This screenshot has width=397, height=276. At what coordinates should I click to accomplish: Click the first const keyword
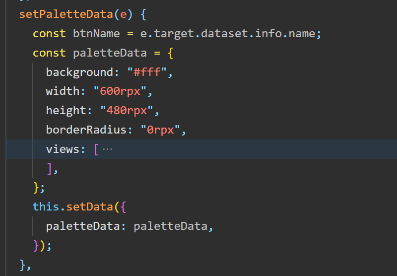click(49, 34)
